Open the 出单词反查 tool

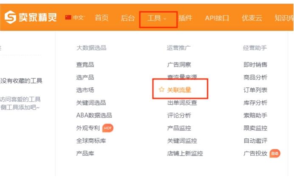182,103
